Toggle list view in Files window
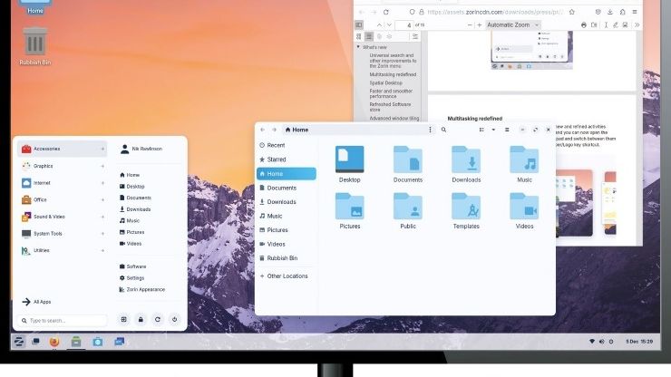 click(481, 130)
